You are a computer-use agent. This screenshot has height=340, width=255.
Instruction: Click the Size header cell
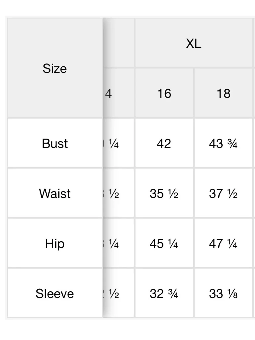click(x=55, y=68)
